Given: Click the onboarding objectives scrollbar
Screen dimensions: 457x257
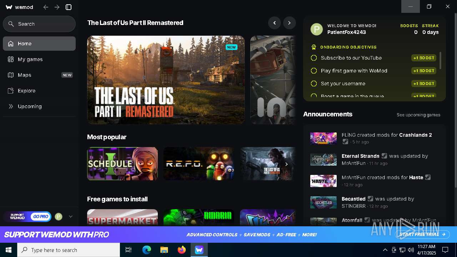Looking at the screenshot, I should point(440,61).
